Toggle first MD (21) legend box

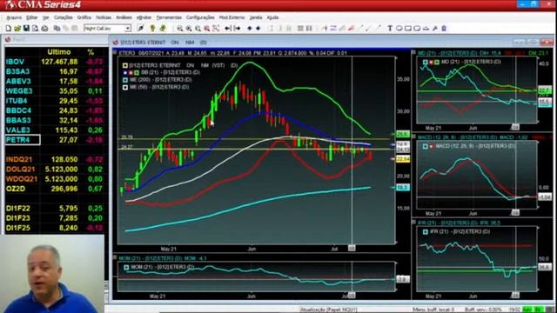coord(426,62)
